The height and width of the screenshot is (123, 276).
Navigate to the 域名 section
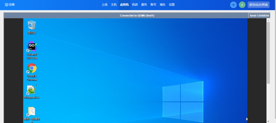click(x=162, y=5)
